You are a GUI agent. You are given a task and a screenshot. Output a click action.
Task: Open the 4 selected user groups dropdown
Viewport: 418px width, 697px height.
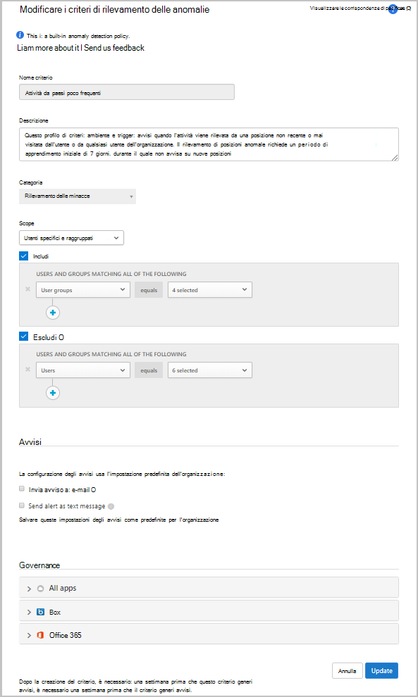pyautogui.click(x=209, y=290)
